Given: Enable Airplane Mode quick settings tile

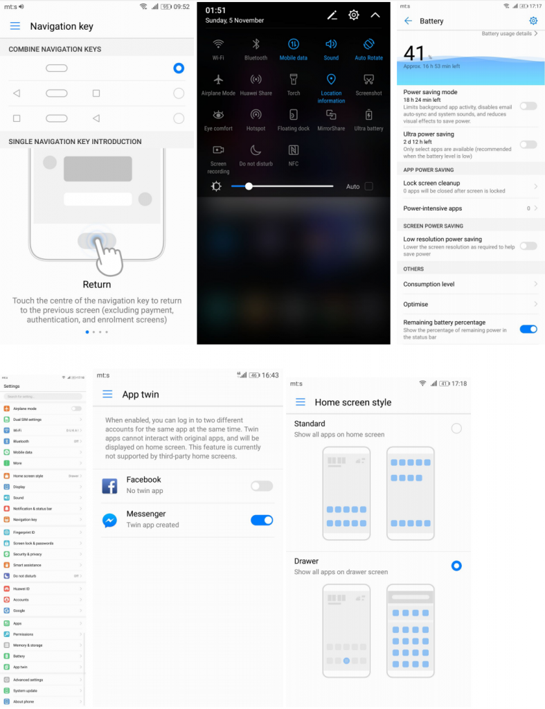Looking at the screenshot, I should coord(218,78).
